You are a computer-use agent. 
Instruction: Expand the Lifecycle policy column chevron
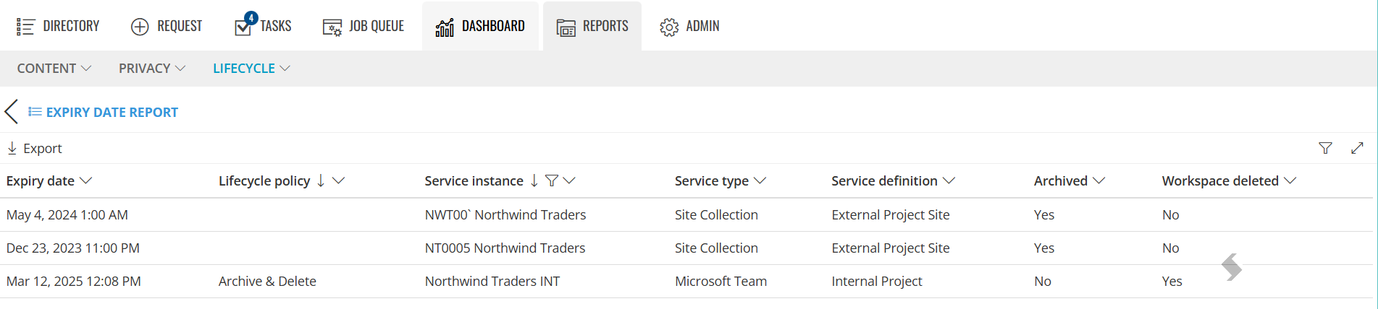338,180
